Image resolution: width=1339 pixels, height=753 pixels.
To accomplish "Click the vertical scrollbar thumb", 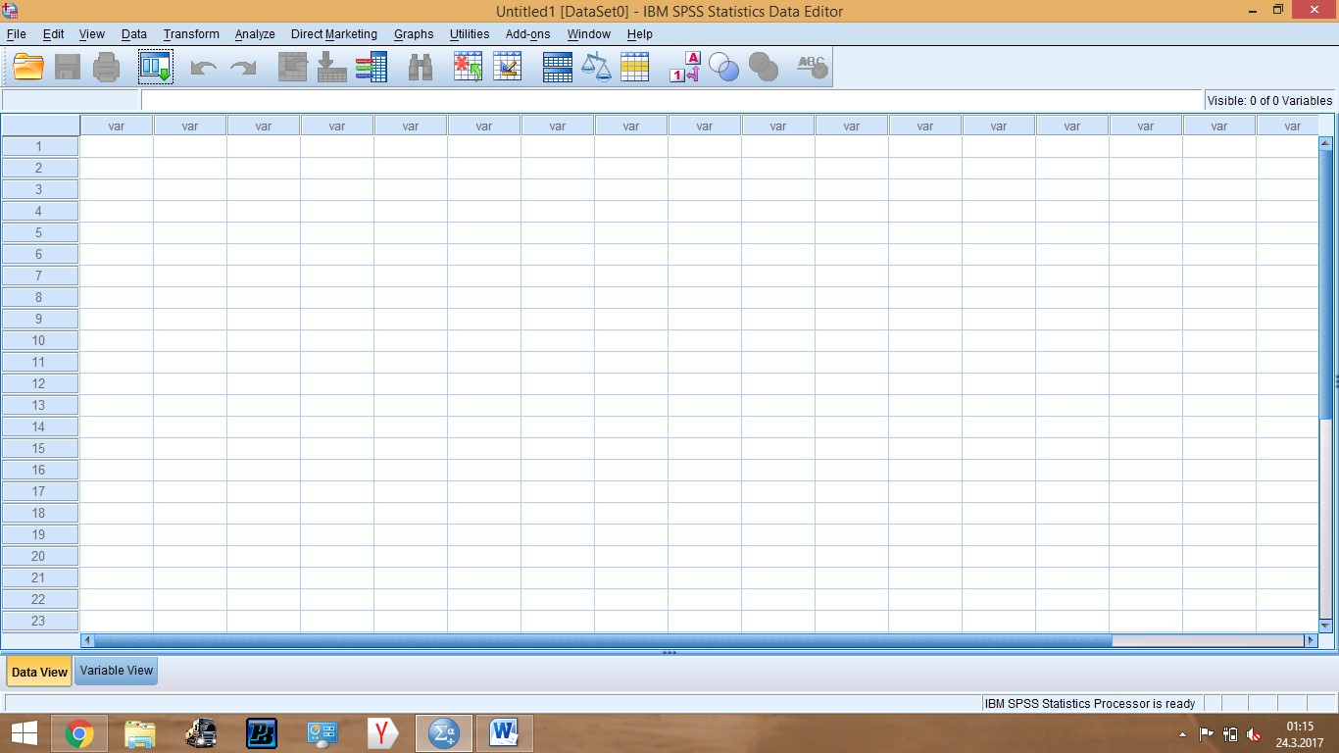I will point(1325,284).
